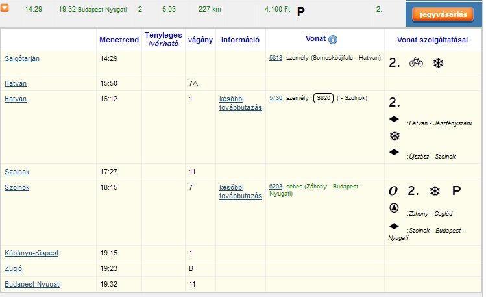Viewport: 486px width, 297px height.
Task: Open train number 5736 link
Action: (x=276, y=98)
